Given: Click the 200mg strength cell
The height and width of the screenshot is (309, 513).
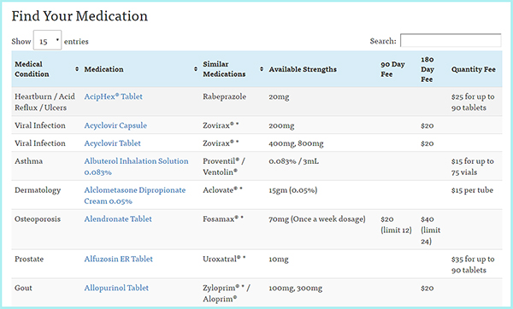Looking at the screenshot, I should [281, 125].
